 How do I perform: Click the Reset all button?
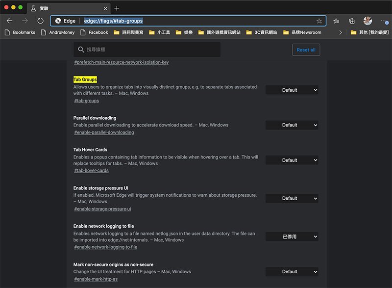pos(306,50)
